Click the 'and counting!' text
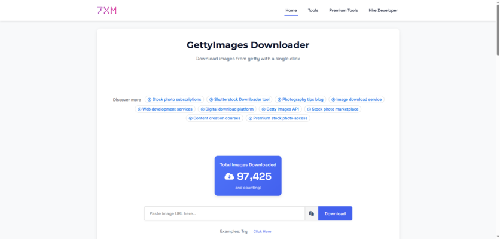The height and width of the screenshot is (239, 500). click(248, 188)
